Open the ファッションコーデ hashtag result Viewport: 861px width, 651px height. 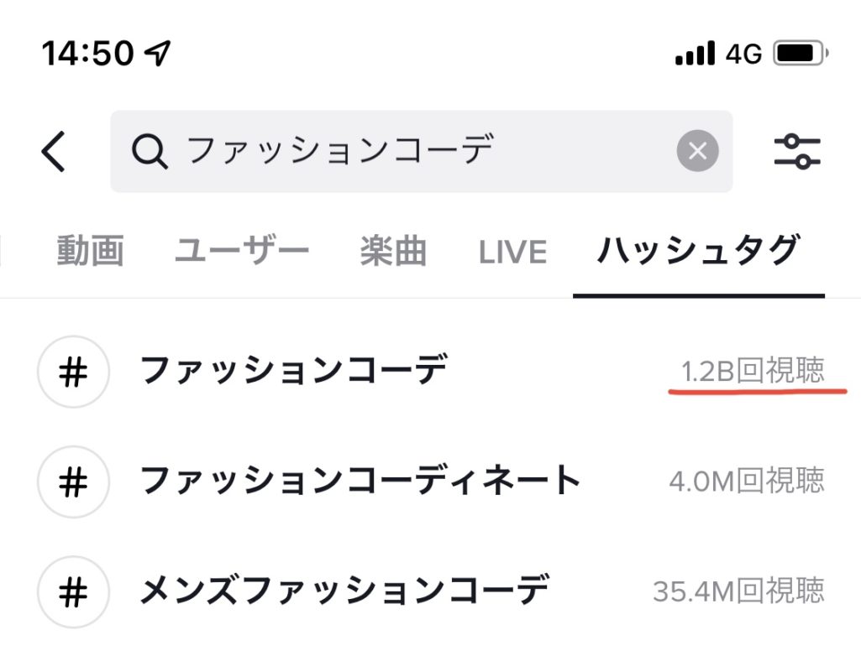430,372
